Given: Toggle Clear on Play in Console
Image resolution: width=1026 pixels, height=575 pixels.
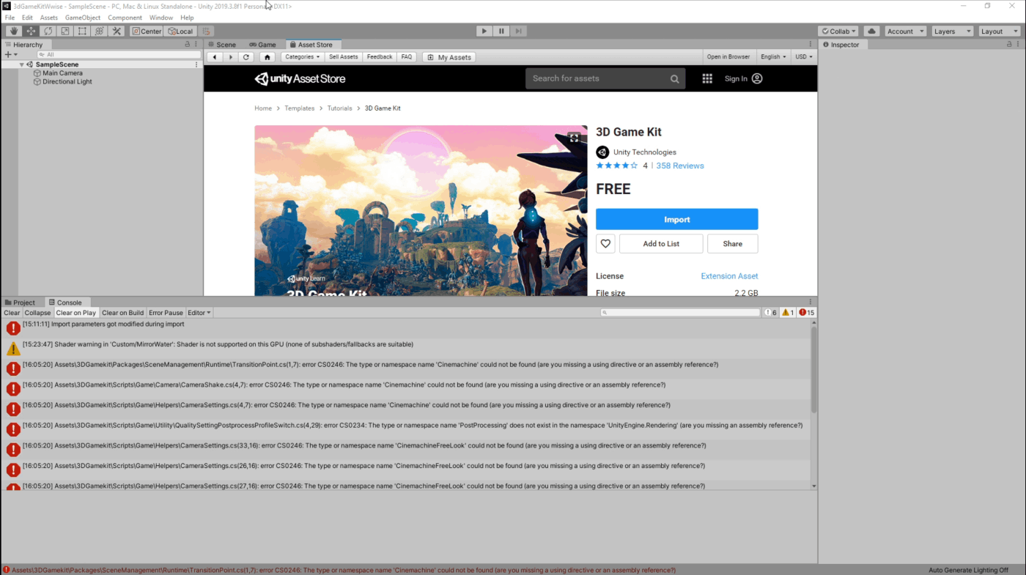Looking at the screenshot, I should click(76, 313).
